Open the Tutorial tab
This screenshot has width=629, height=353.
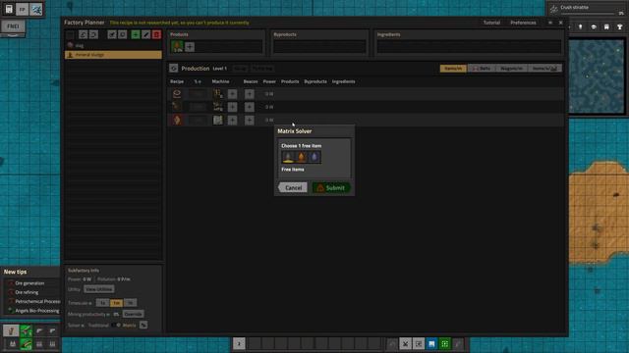[491, 23]
